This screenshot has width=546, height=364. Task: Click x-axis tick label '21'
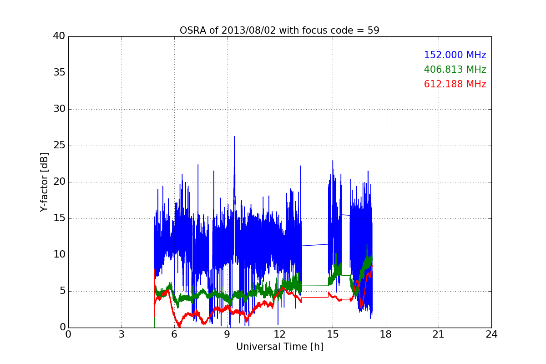pyautogui.click(x=439, y=334)
